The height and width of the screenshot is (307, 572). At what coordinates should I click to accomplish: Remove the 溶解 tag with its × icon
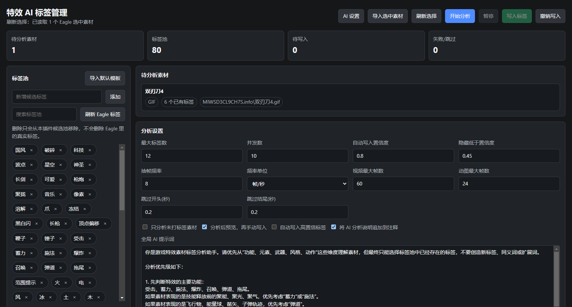click(x=31, y=209)
